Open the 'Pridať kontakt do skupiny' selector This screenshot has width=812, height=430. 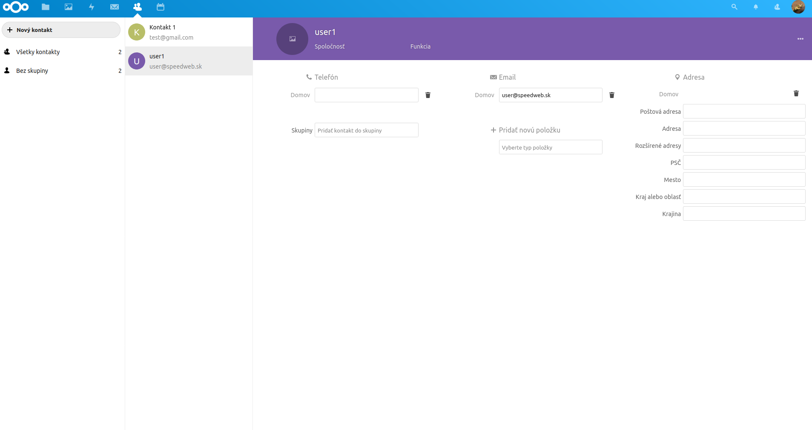[366, 130]
